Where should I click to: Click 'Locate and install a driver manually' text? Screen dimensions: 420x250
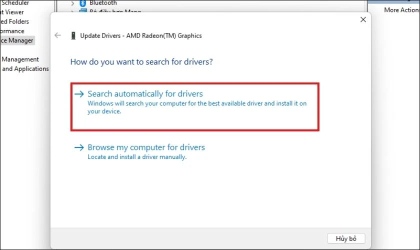(x=137, y=157)
